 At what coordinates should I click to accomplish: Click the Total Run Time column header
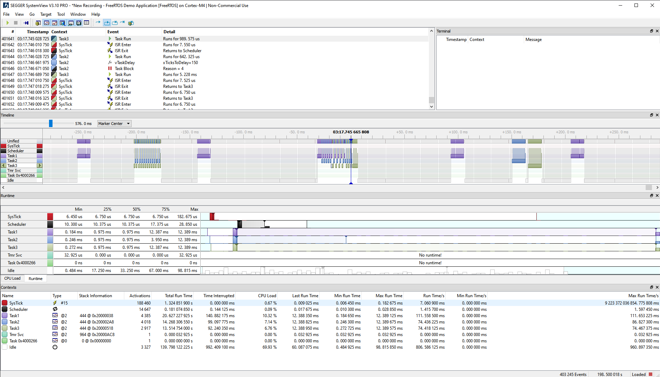point(179,296)
